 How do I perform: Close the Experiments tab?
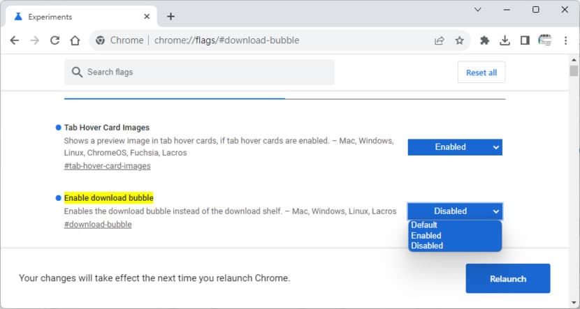[147, 17]
